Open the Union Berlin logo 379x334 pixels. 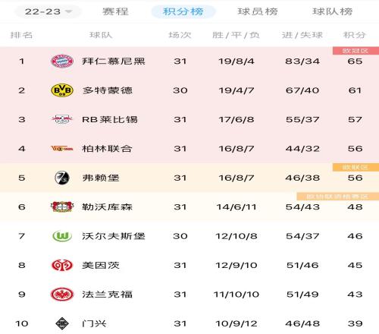(62, 149)
